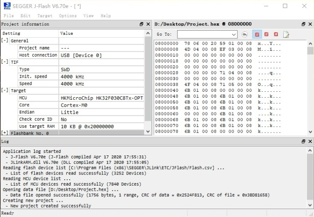Click the 'Opening data file' log line

pos(61,189)
